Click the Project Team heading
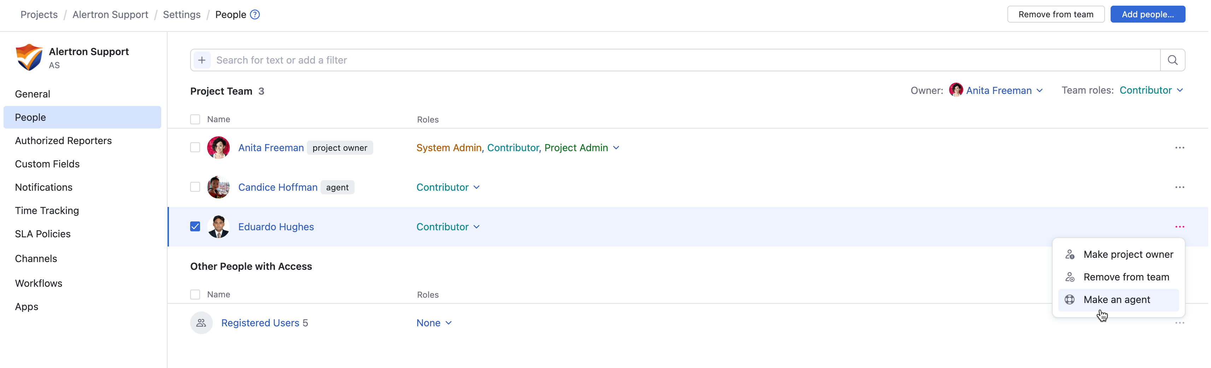The width and height of the screenshot is (1211, 368). [x=221, y=91]
